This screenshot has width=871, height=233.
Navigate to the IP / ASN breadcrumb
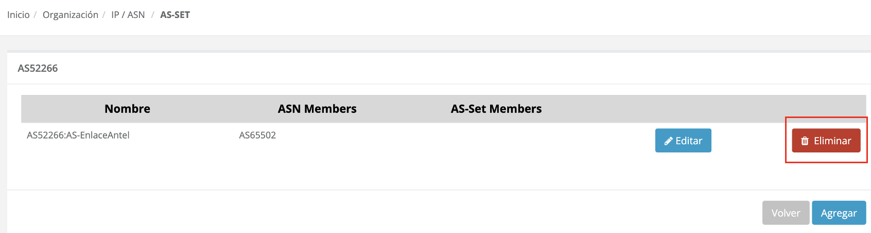[x=128, y=15]
